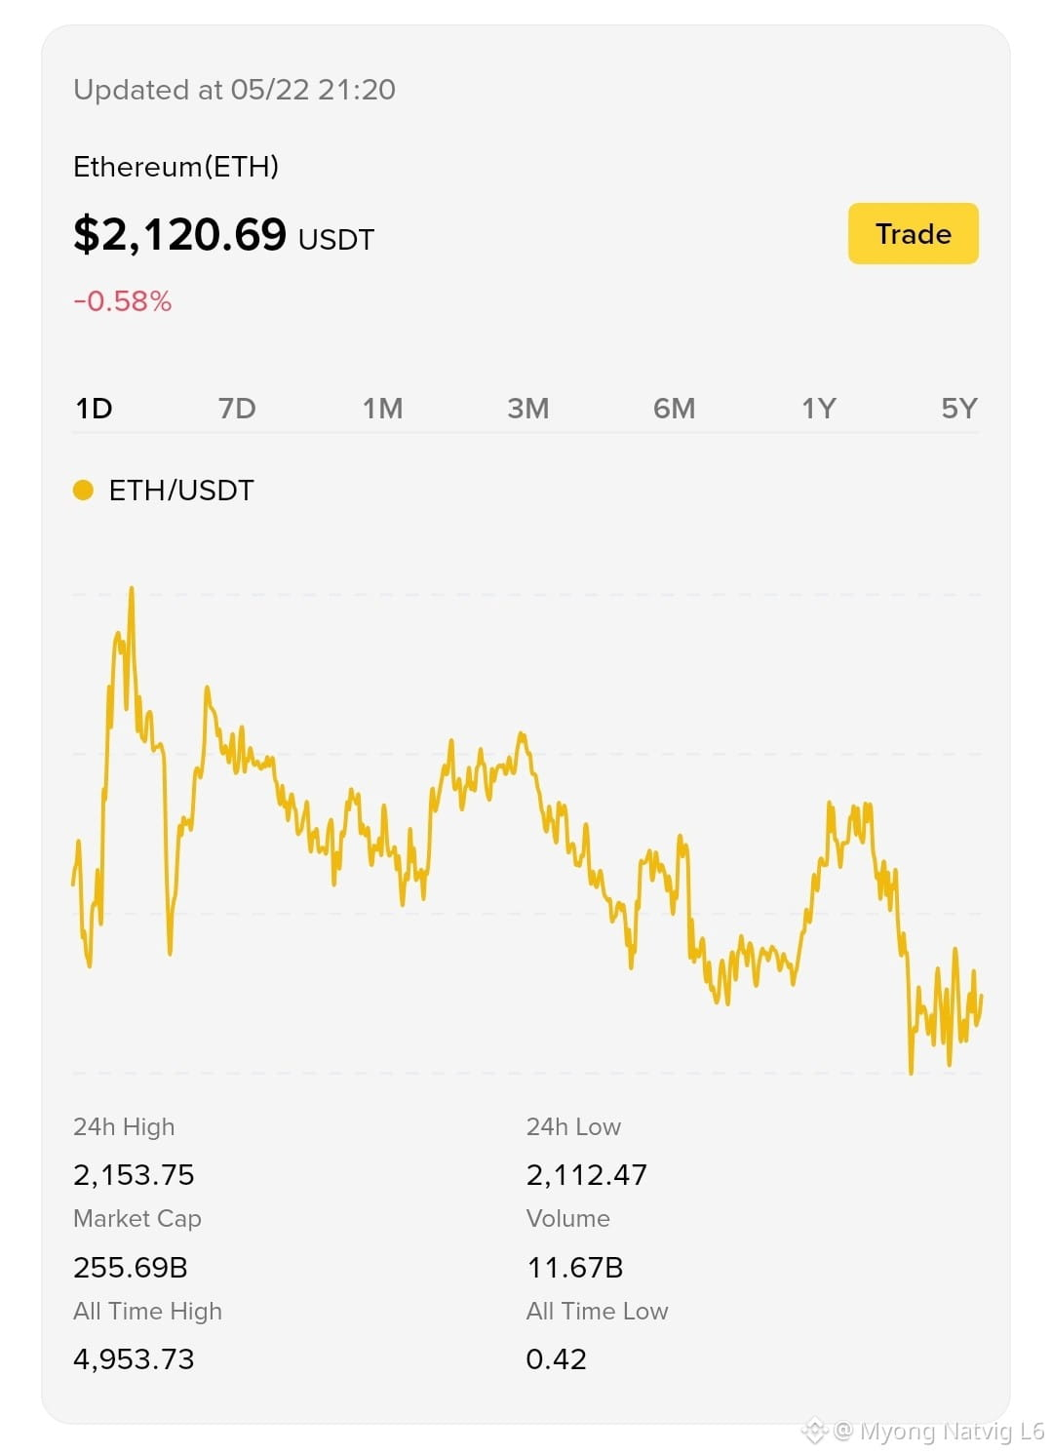Show the 6M price chart
This screenshot has width=1052, height=1455.
point(674,409)
